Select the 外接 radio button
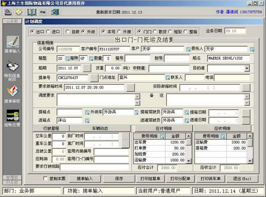The height and width of the screenshot is (197, 266). click(x=119, y=32)
